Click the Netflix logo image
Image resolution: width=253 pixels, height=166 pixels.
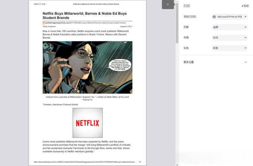click(x=88, y=123)
